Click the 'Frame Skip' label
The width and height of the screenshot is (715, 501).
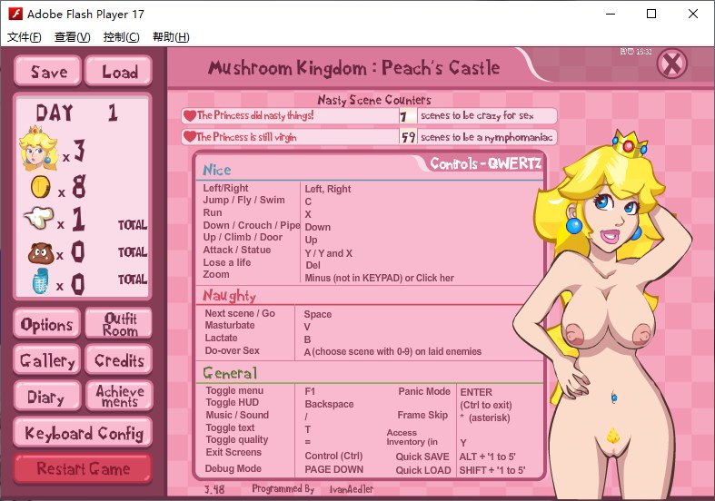(x=422, y=415)
